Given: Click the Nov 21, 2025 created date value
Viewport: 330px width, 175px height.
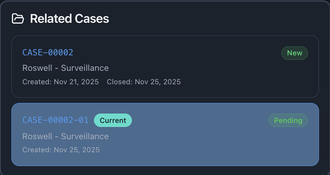Looking at the screenshot, I should pos(76,82).
